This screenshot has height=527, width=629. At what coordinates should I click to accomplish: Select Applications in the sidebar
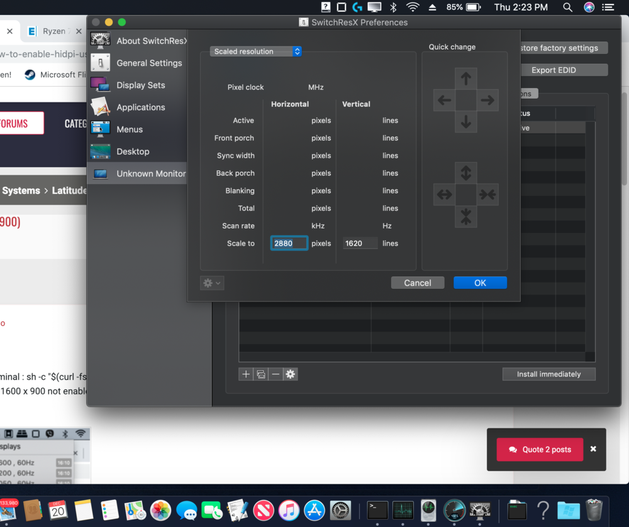(x=140, y=107)
